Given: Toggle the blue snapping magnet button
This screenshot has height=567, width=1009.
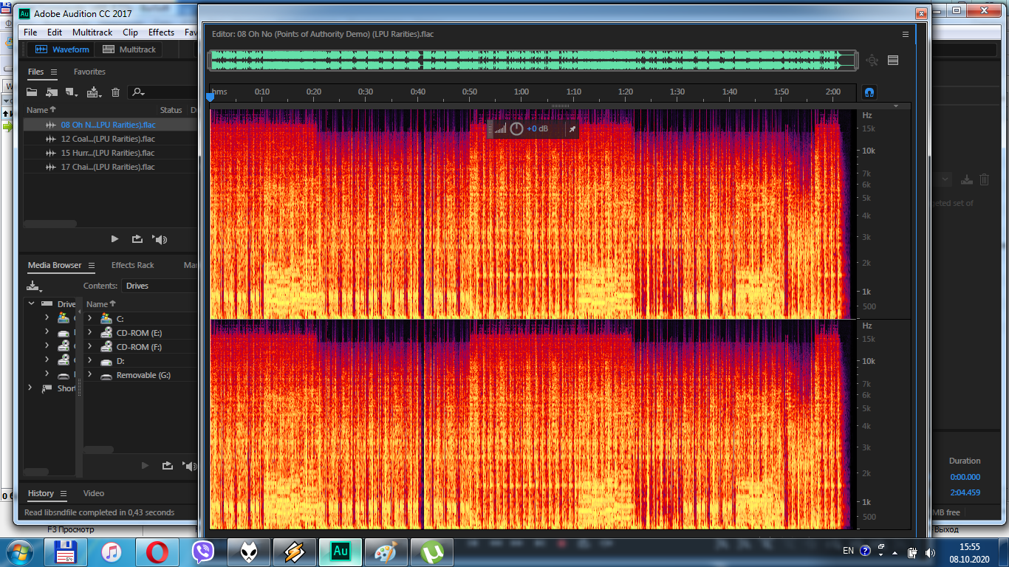Looking at the screenshot, I should click(869, 92).
